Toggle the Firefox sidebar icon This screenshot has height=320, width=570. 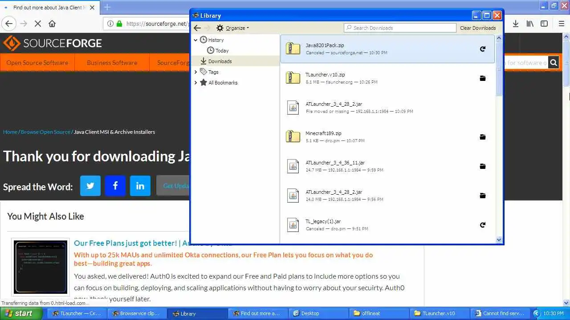click(x=544, y=24)
